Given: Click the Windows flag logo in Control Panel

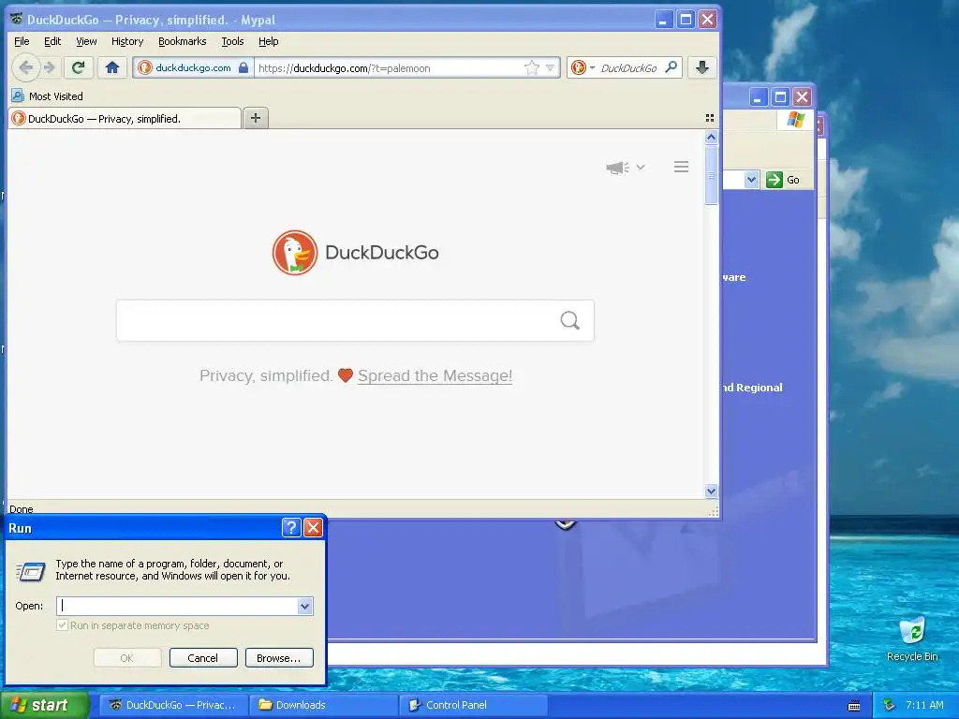Looking at the screenshot, I should [795, 119].
